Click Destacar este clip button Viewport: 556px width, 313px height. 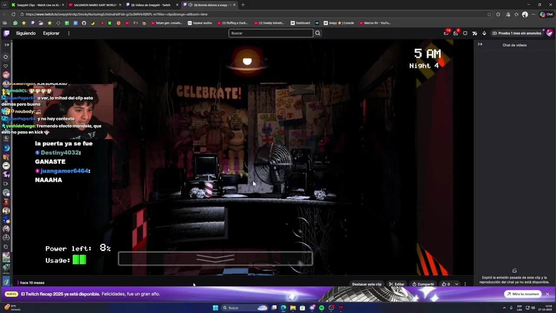pos(367,284)
